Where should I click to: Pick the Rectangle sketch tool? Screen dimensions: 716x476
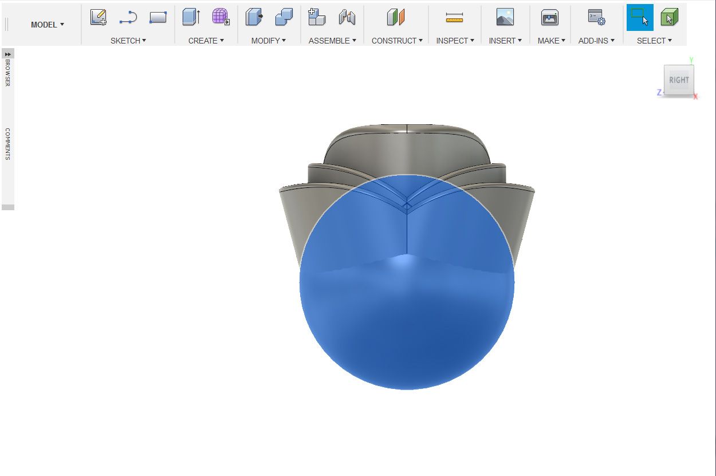pos(158,18)
